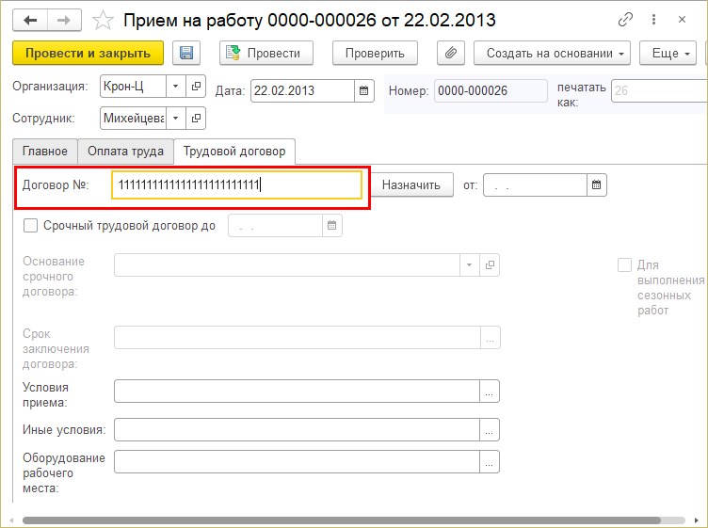Click the contract 'от' date field
Image resolution: width=708 pixels, height=528 pixels.
(535, 185)
